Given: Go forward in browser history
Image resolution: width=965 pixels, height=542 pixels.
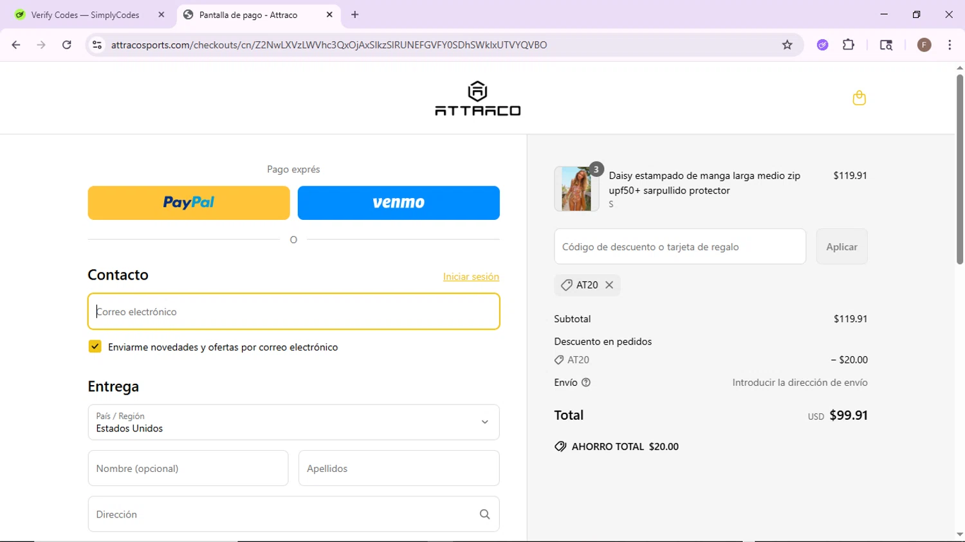Looking at the screenshot, I should click(x=41, y=45).
